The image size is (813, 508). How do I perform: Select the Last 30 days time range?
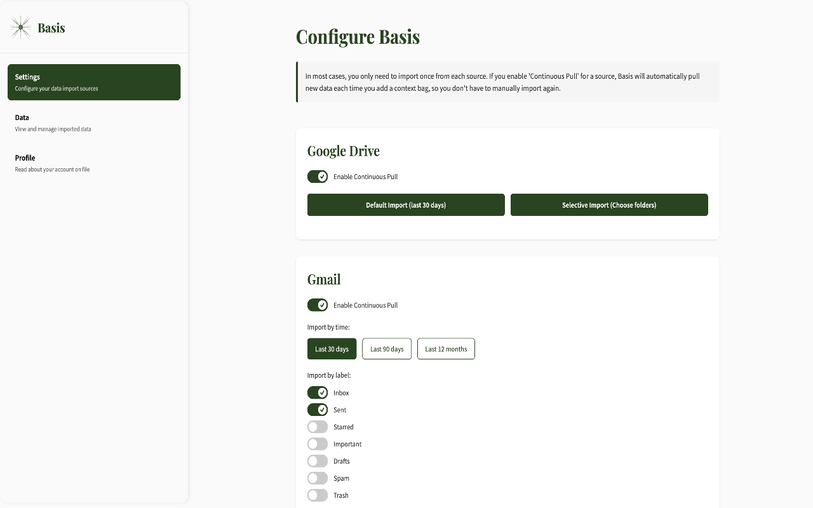click(x=332, y=349)
